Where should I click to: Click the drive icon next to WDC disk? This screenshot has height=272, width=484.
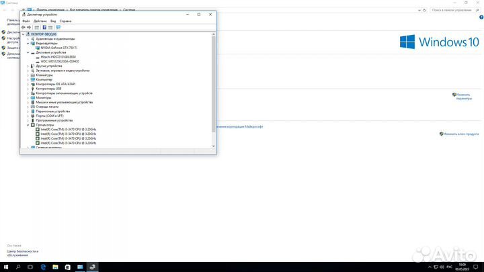click(x=38, y=61)
